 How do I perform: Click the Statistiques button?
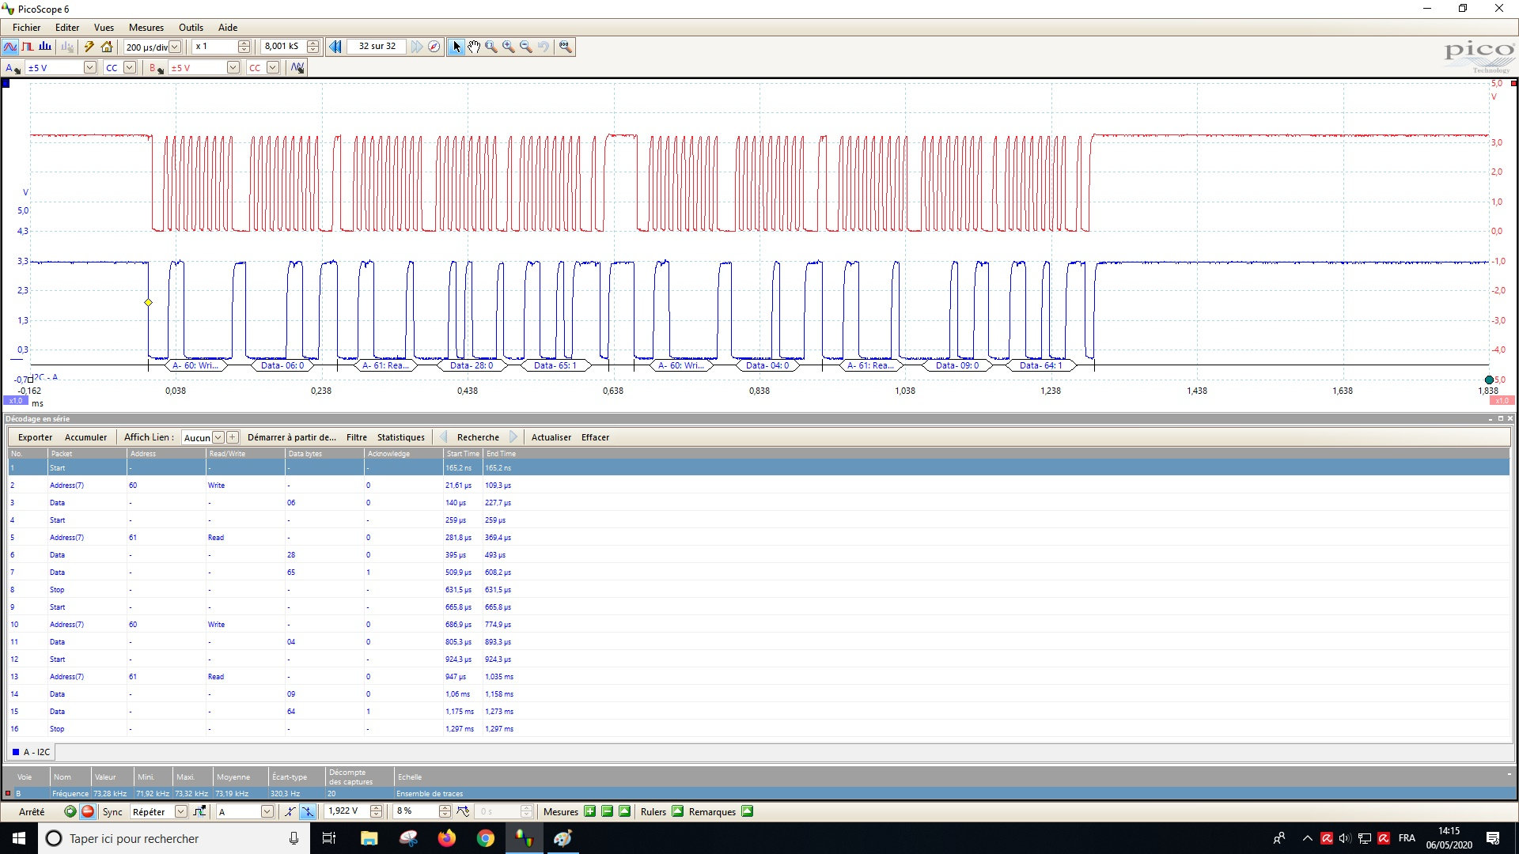400,437
